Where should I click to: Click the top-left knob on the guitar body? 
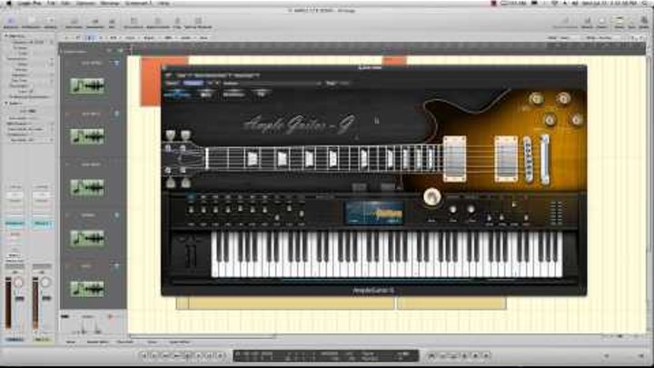[536, 99]
